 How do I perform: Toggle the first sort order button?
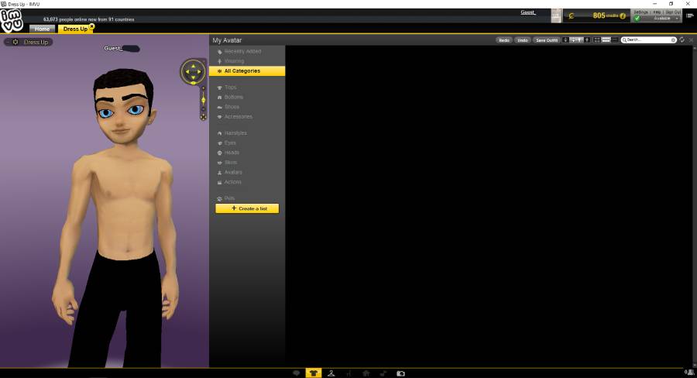(x=565, y=40)
